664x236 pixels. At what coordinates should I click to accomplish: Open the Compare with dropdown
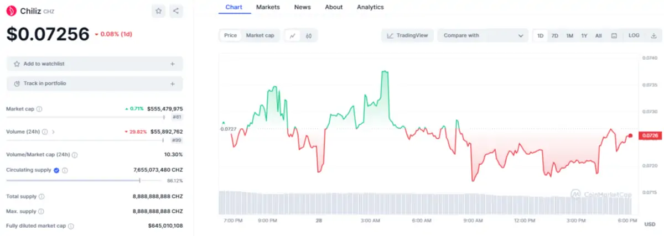tap(483, 35)
